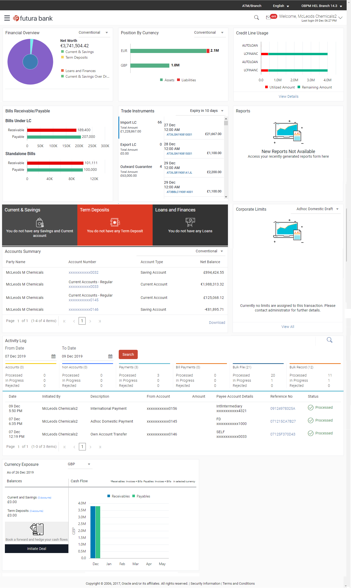The image size is (351, 588).
Task: Open account number ending 0033
Action: click(84, 287)
